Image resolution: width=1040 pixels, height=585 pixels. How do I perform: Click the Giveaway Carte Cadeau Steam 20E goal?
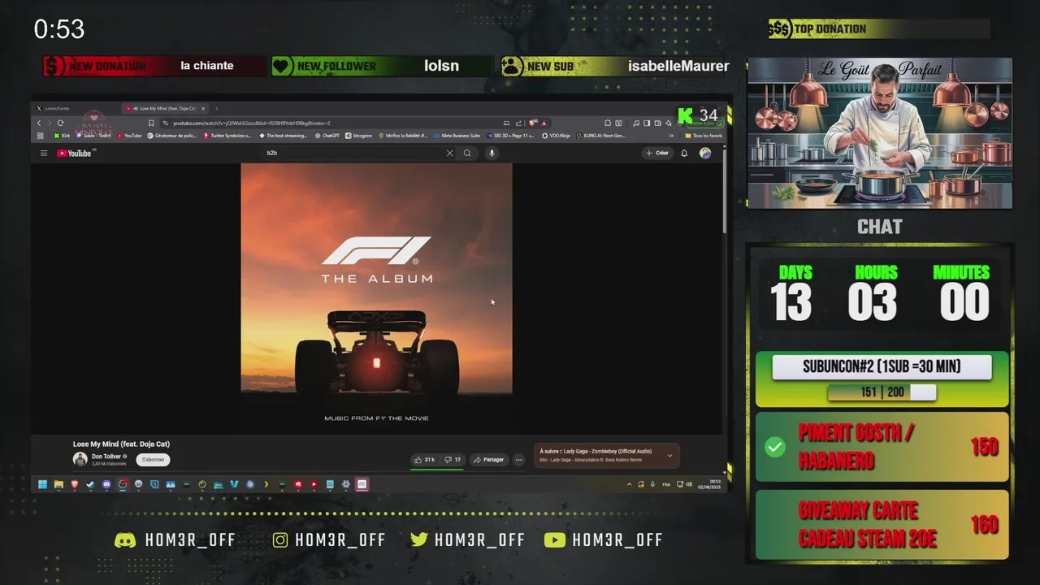(x=882, y=525)
